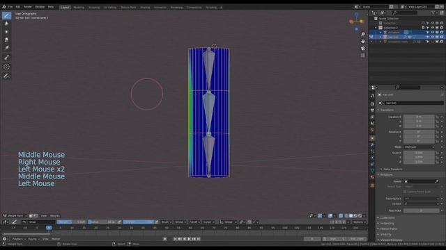Open the Tool properties tab icon
Image resolution: width=446 pixels, height=250 pixels.
point(372,97)
